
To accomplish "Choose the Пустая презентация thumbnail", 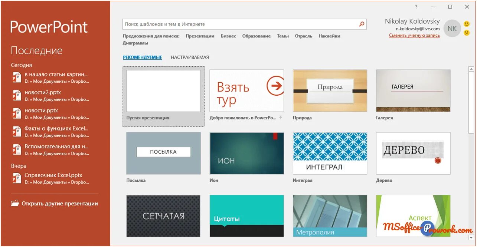I will click(163, 91).
